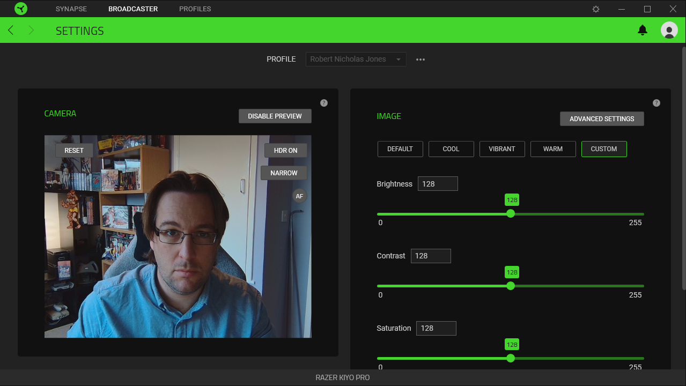Click the RESET button on preview
686x386 pixels.
point(74,151)
